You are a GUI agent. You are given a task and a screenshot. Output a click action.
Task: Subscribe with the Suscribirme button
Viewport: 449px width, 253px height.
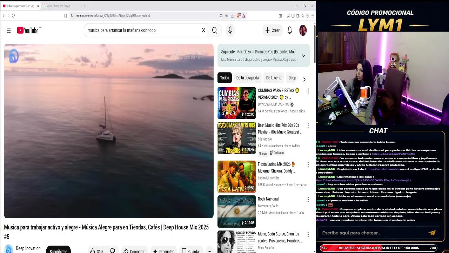(58, 250)
